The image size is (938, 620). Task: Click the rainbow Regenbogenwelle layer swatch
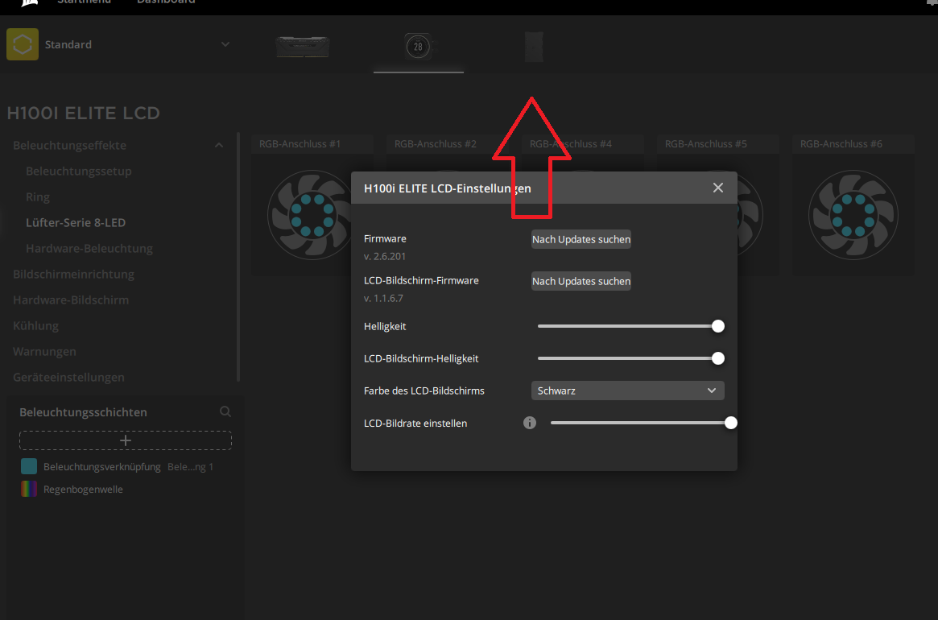point(29,489)
